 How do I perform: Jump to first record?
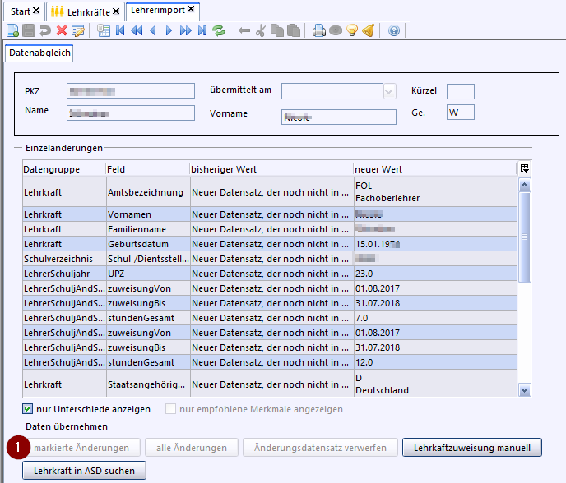click(x=120, y=30)
